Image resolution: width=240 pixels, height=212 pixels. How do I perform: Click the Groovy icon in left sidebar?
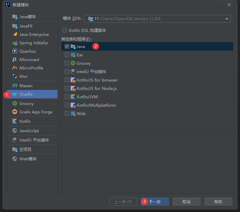(15, 103)
